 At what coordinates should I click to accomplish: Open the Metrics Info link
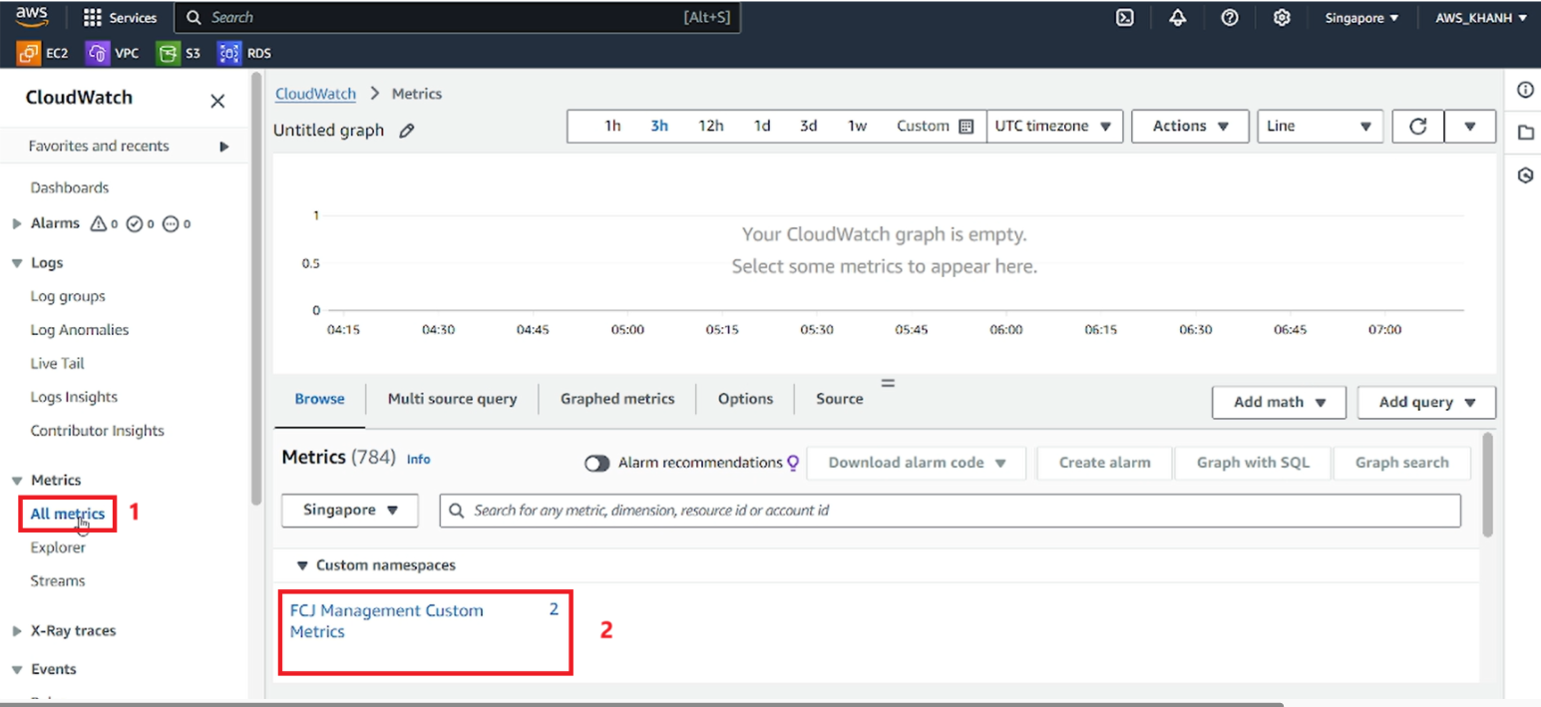click(x=419, y=460)
